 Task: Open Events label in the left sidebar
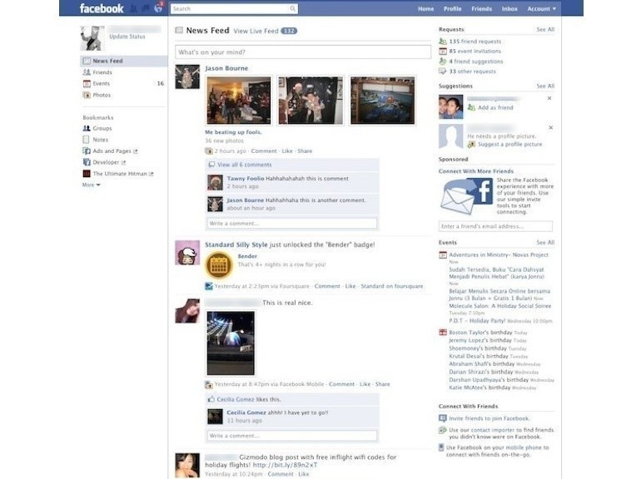(101, 84)
